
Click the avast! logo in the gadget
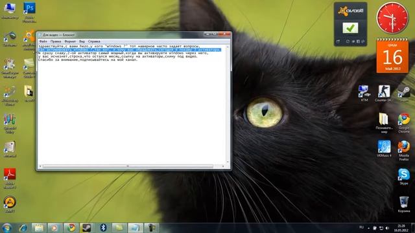(350, 11)
